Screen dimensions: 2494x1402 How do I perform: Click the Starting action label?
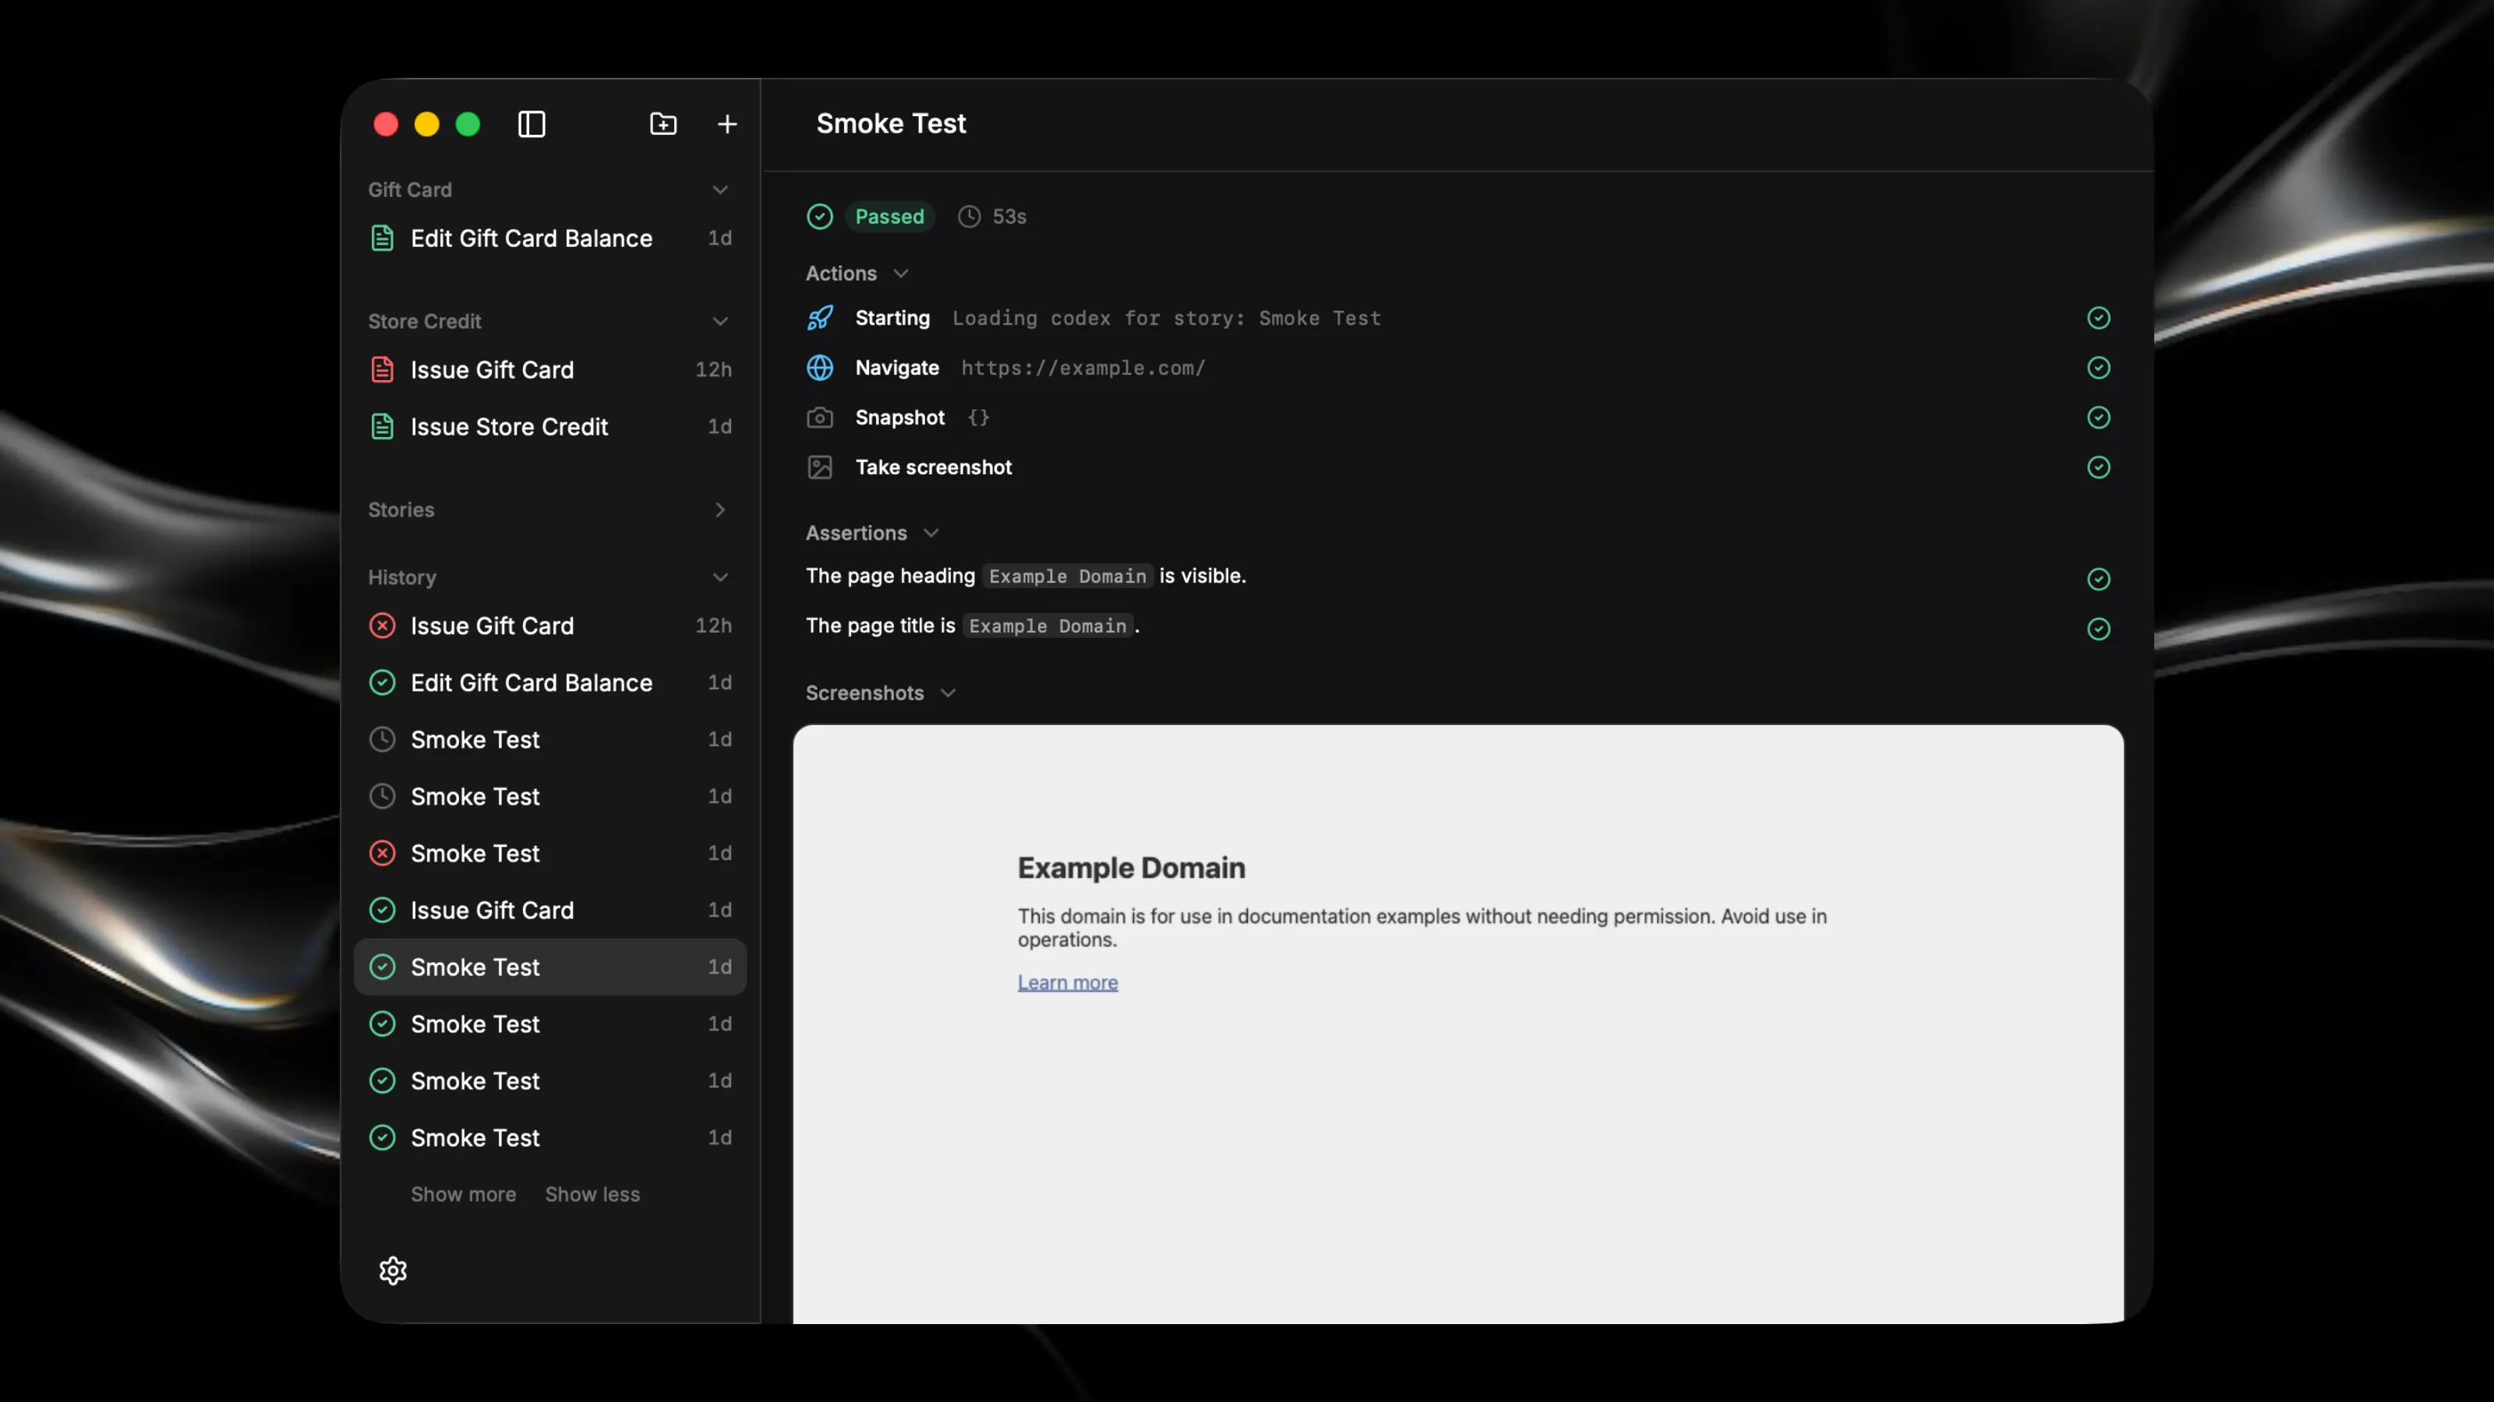coord(892,319)
